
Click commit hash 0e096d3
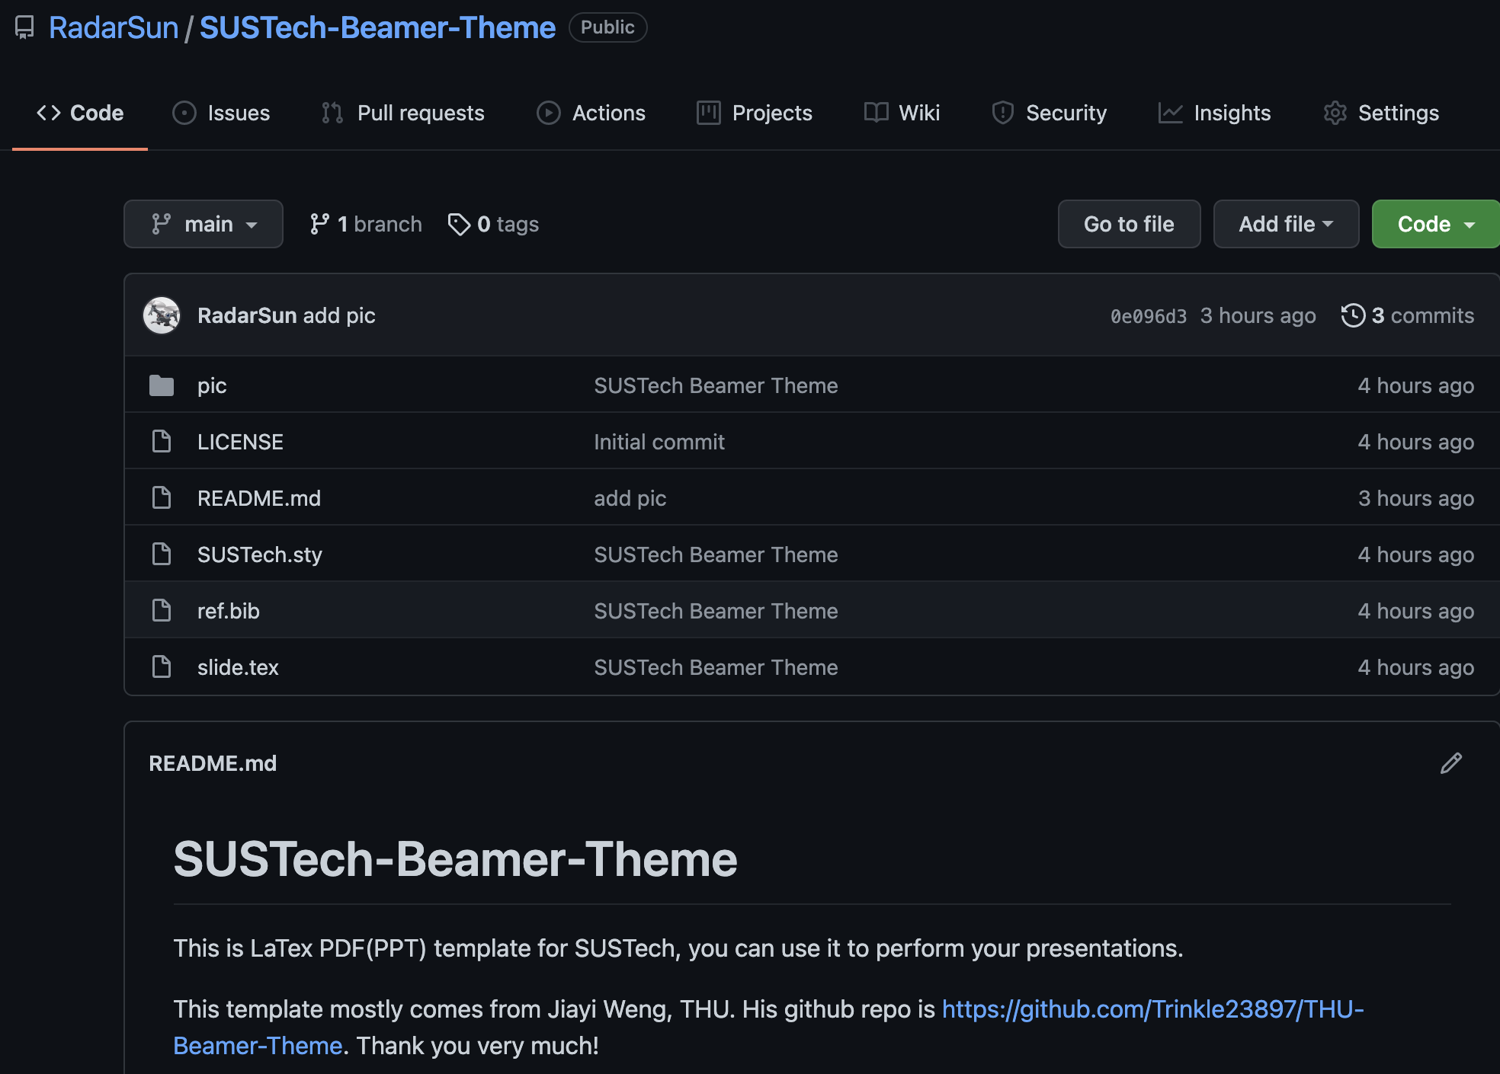tap(1148, 316)
